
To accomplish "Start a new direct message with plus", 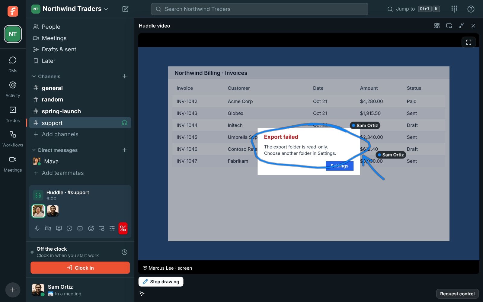I will [x=124, y=150].
